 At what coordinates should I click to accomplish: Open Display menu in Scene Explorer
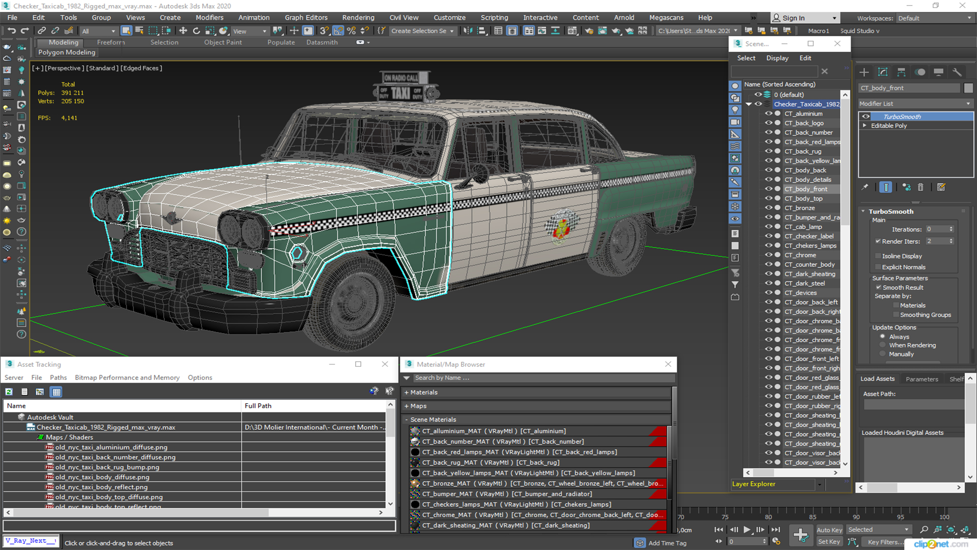(778, 58)
